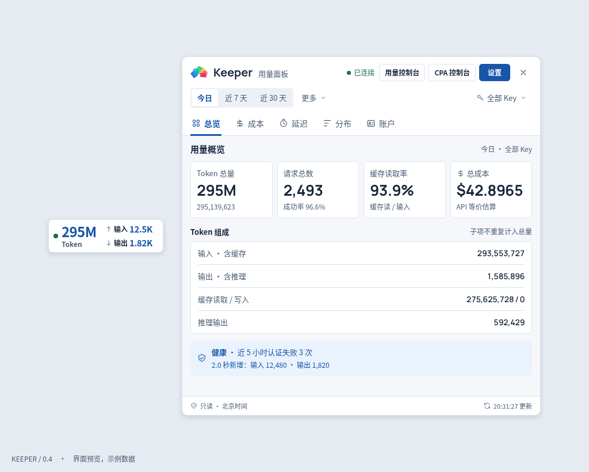Click the 输出 1.82K text in mini widget
The height and width of the screenshot is (472, 589).
[x=133, y=243]
